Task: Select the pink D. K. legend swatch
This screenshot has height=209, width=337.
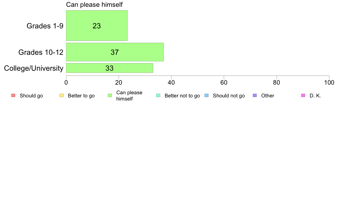Action: pyautogui.click(x=303, y=96)
